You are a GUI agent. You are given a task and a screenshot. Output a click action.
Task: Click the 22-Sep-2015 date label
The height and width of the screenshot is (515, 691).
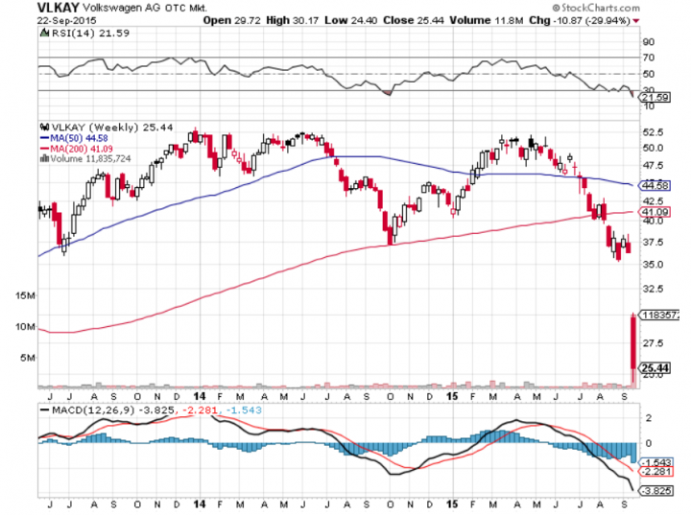click(66, 21)
